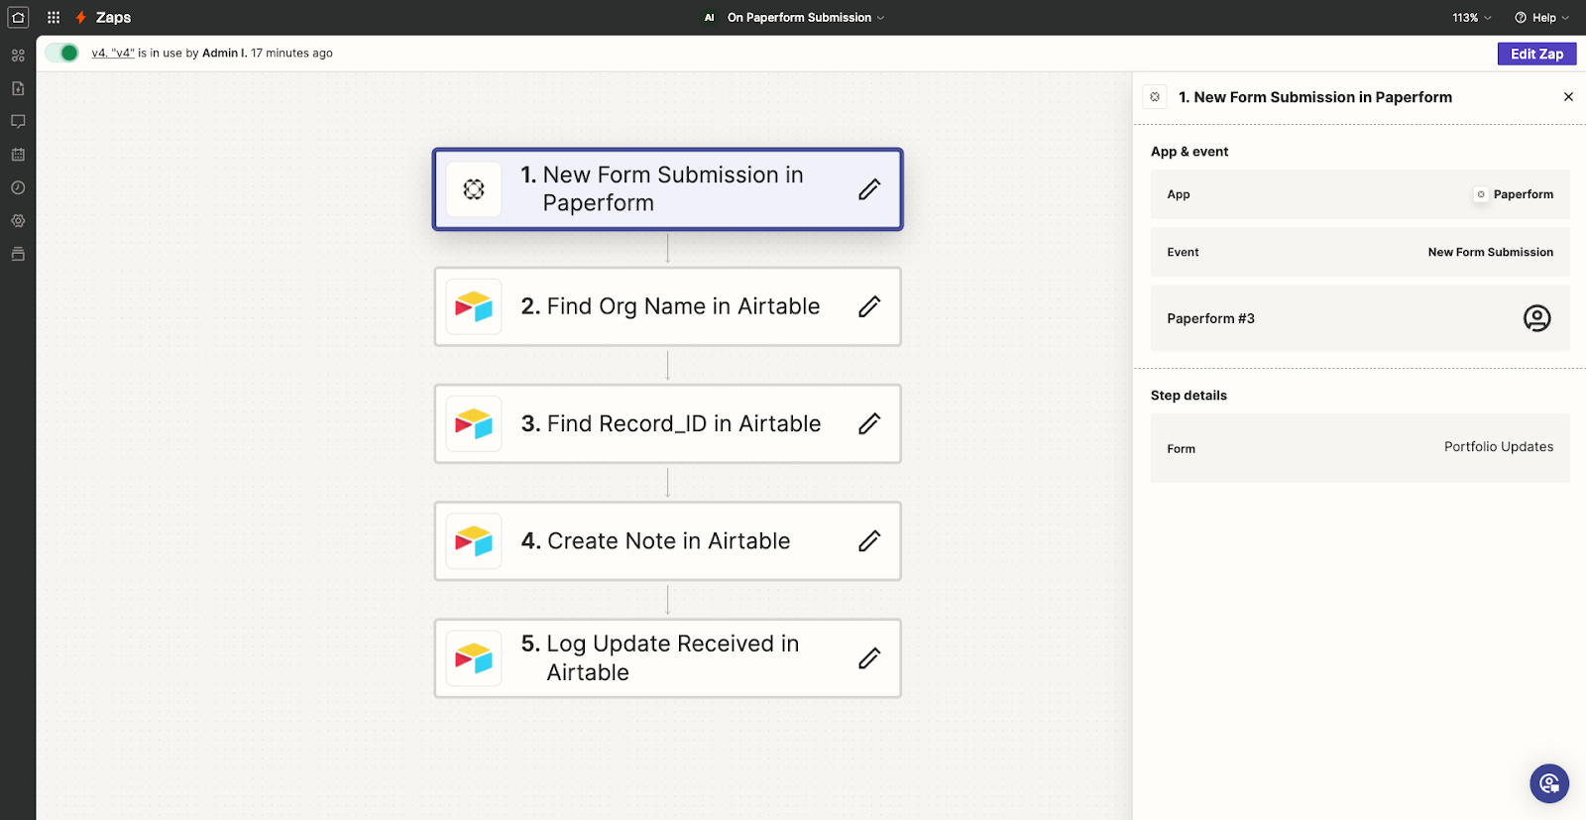Edit Find Org Name step pencil icon
This screenshot has height=820, width=1586.
coord(869,306)
